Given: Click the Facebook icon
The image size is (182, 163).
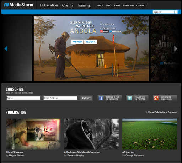Looking at the screenshot, I should (101, 98).
